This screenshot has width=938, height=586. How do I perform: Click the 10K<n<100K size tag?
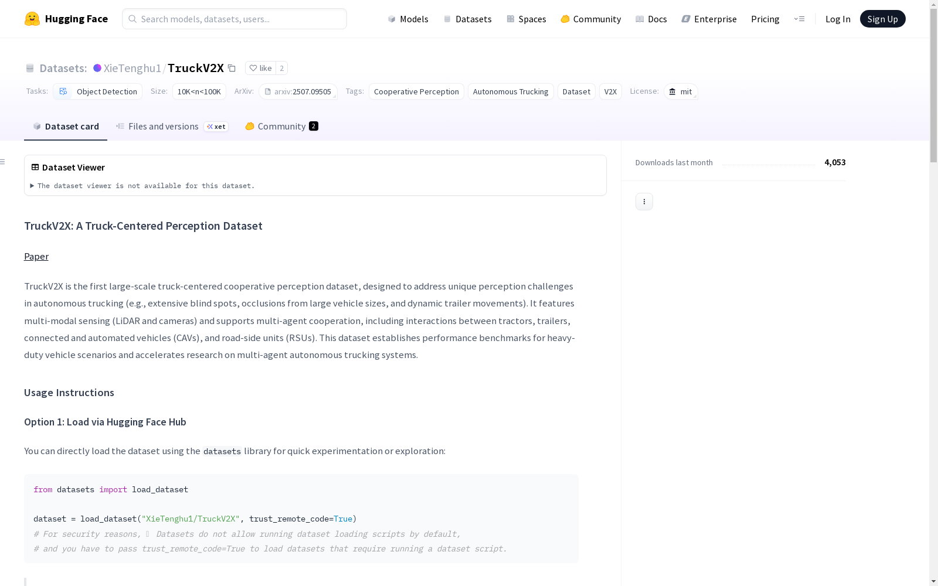(199, 91)
